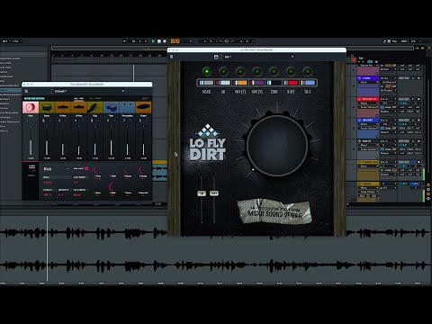Start playback with the green Play button
The height and width of the screenshot is (324, 432).
[153, 41]
